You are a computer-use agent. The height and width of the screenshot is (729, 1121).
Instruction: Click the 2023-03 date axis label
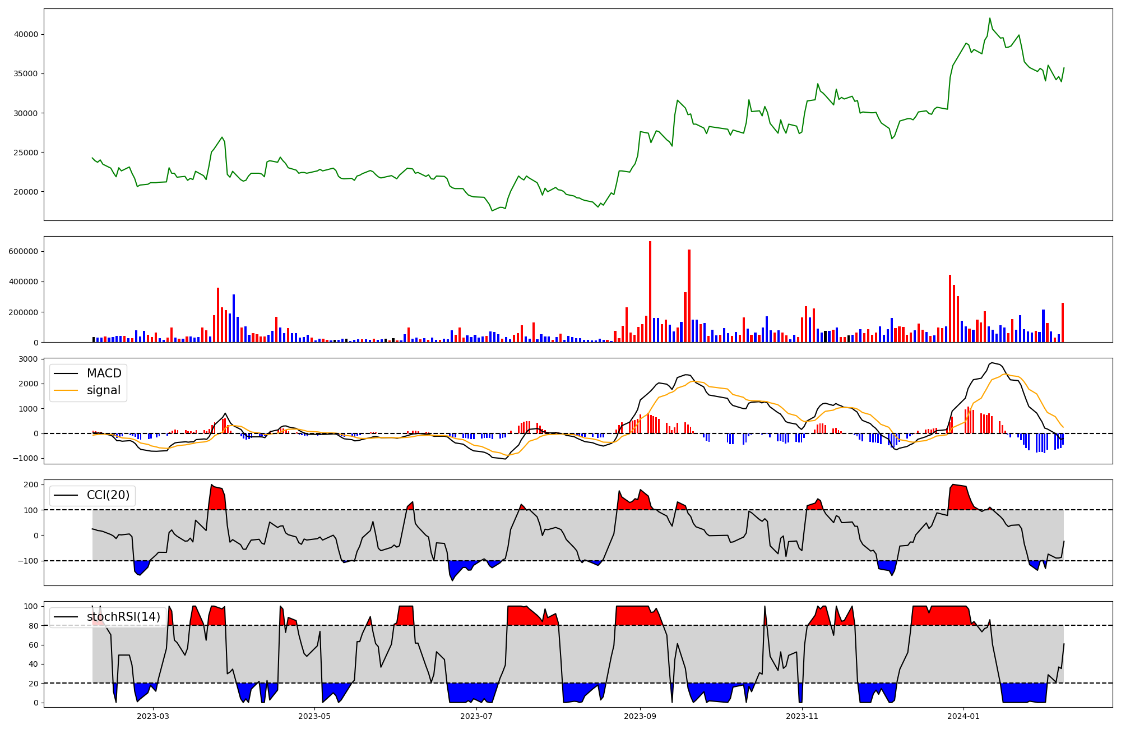(x=153, y=716)
